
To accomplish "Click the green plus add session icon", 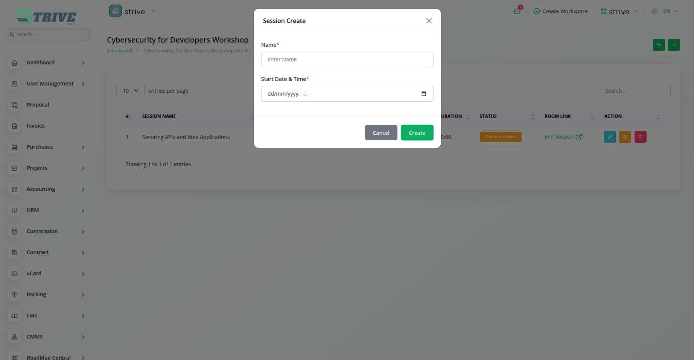I will (674, 45).
